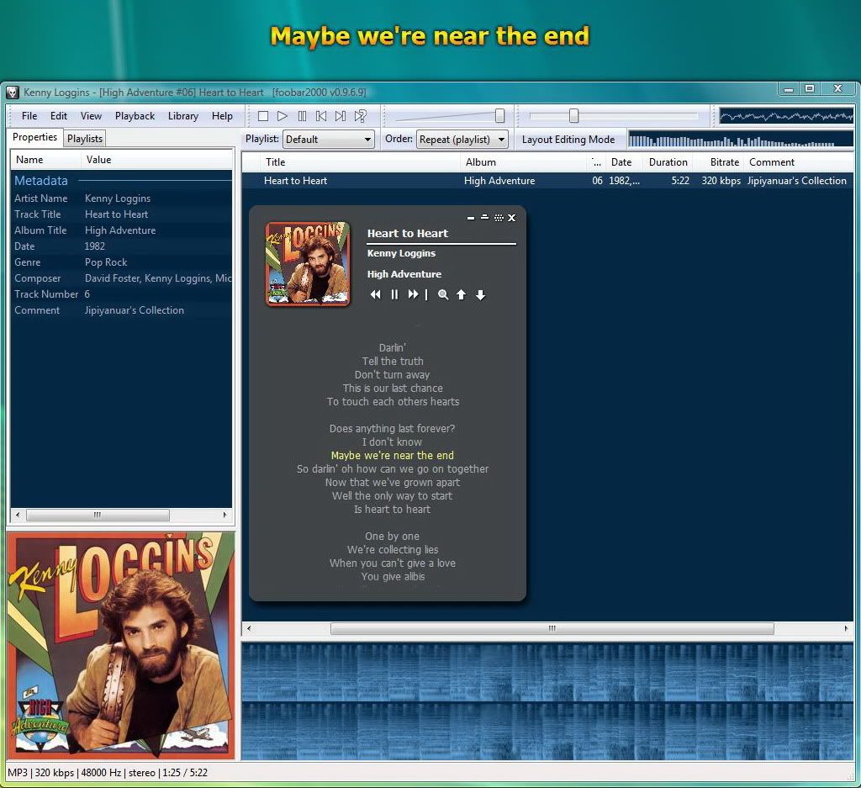
Task: Select the Album Title High Adventure row
Action: pyautogui.click(x=122, y=230)
